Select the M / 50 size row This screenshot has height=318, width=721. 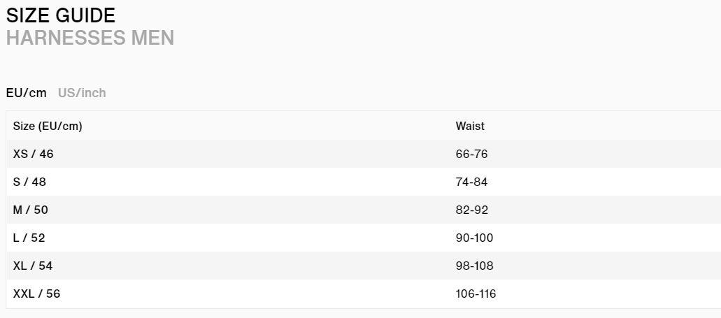[x=363, y=210]
